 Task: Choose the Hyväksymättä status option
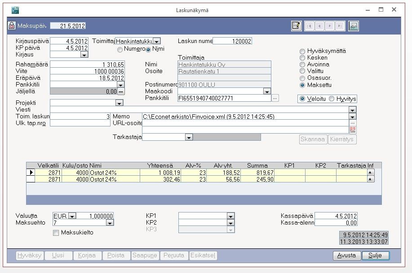(x=302, y=52)
